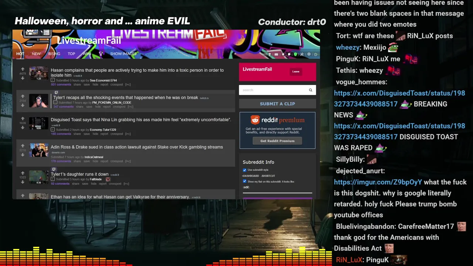Click [l+c] on the Disguised Toast post
The height and width of the screenshot is (266, 473).
tap(128, 134)
